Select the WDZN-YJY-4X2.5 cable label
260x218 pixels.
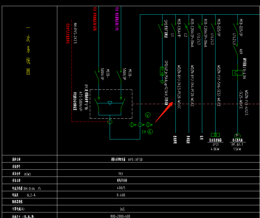point(247,103)
